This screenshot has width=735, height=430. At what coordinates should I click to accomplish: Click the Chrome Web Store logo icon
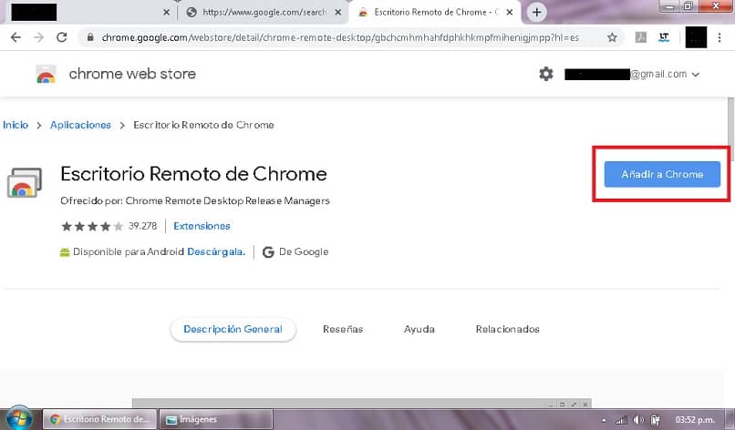tap(46, 74)
